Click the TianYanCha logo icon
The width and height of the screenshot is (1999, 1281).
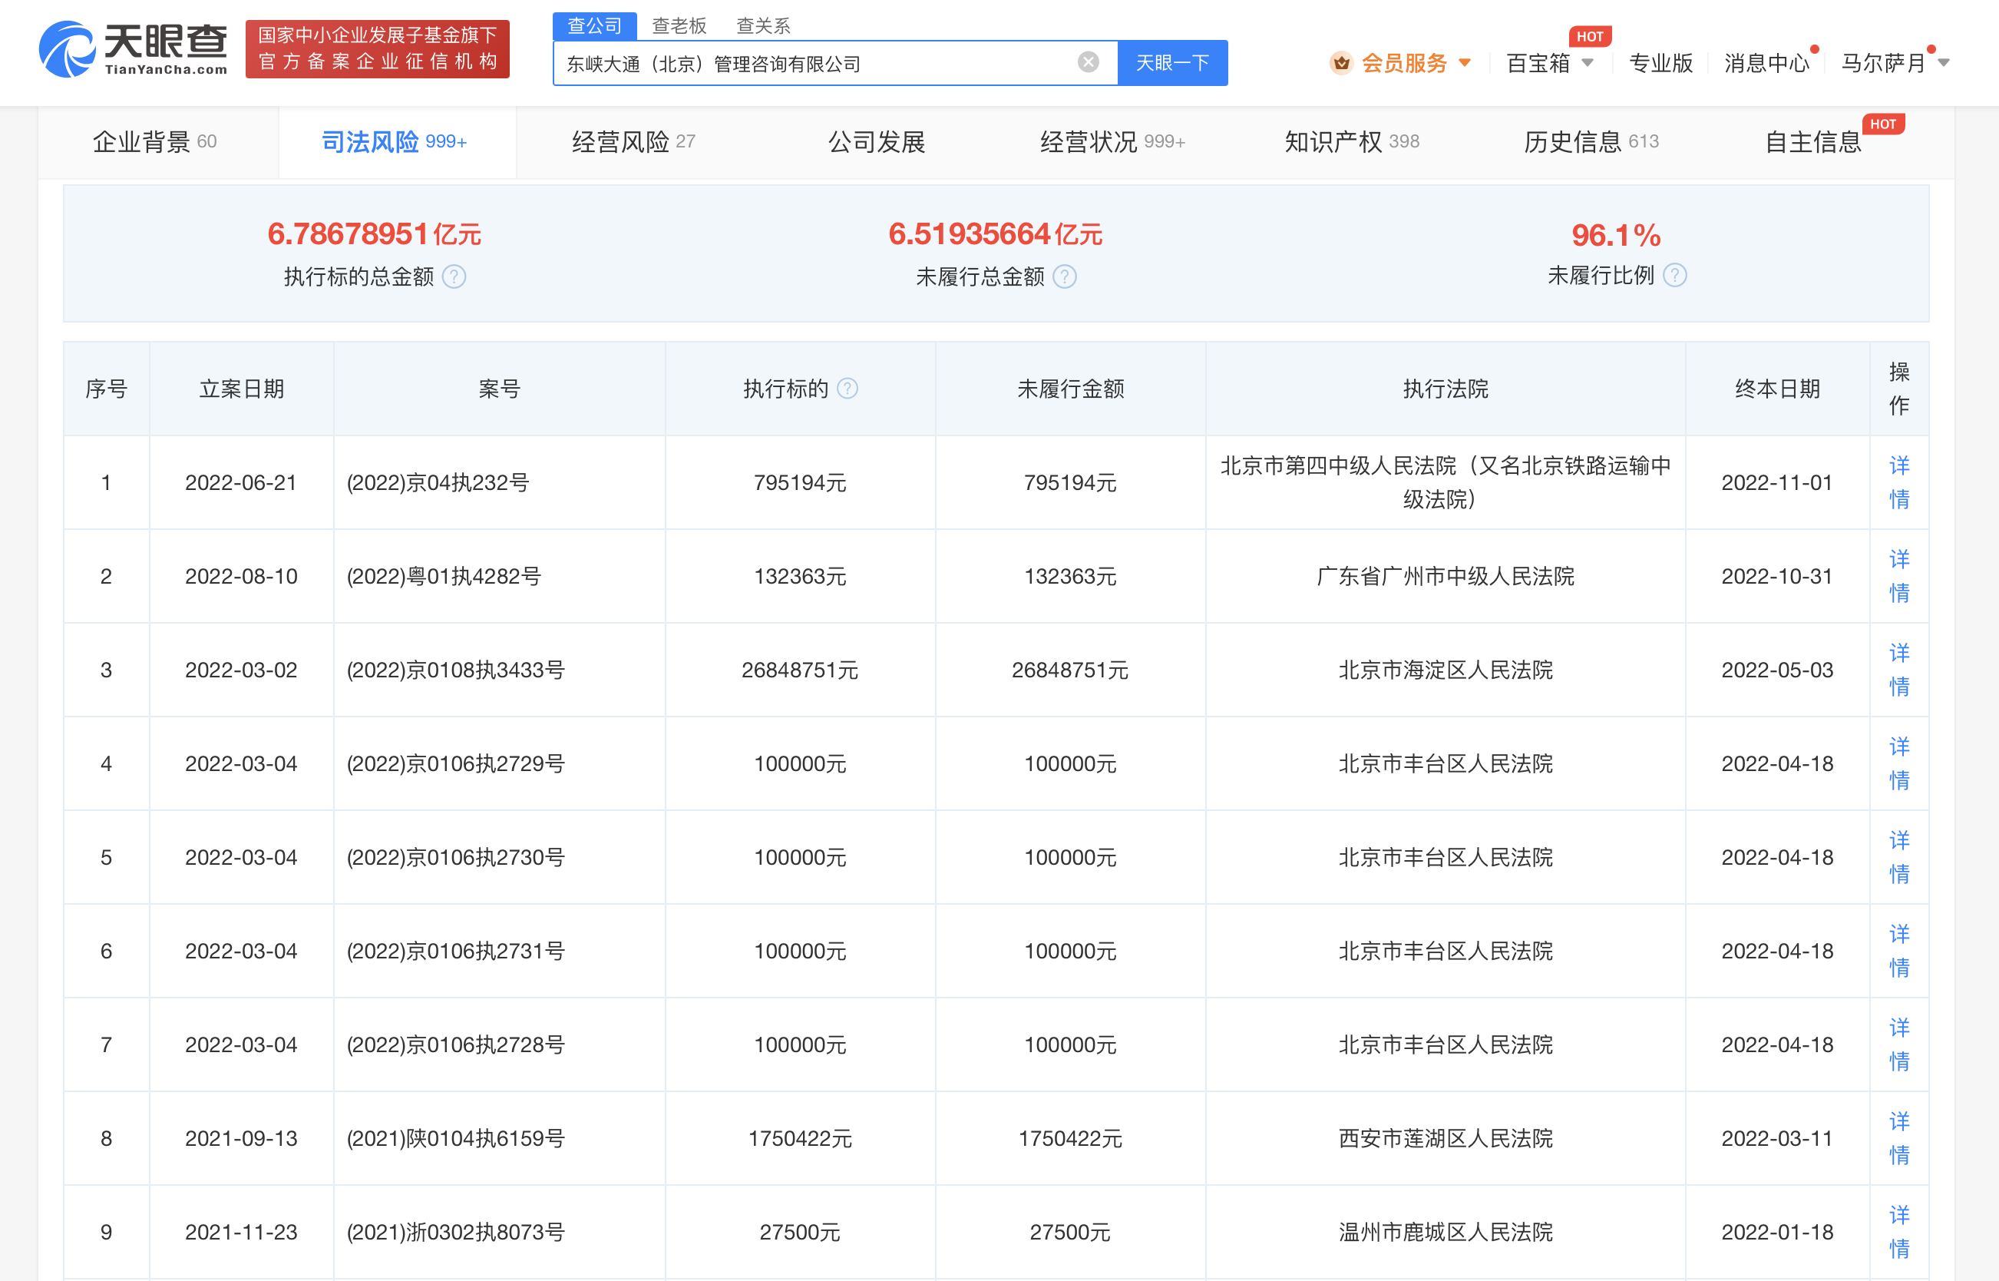pos(68,50)
